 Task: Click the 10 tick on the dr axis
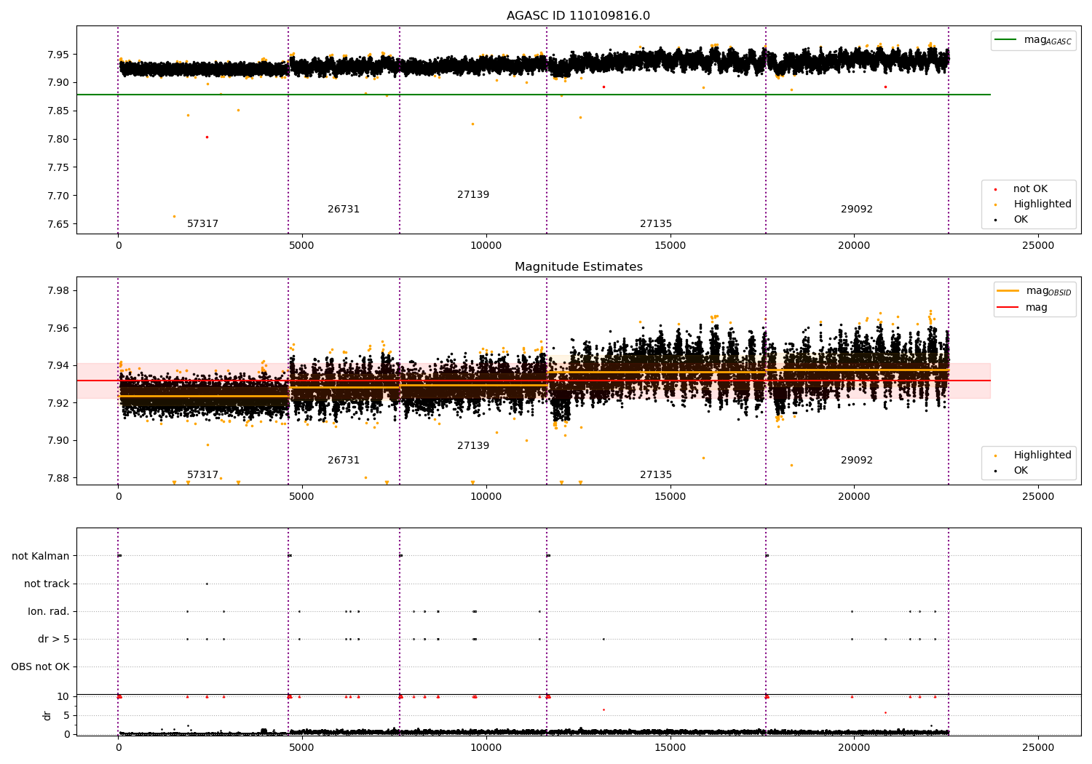(x=63, y=697)
